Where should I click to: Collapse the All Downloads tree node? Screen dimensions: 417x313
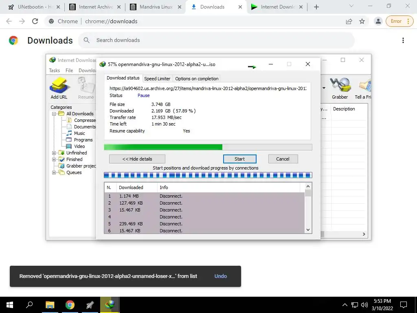pos(54,114)
